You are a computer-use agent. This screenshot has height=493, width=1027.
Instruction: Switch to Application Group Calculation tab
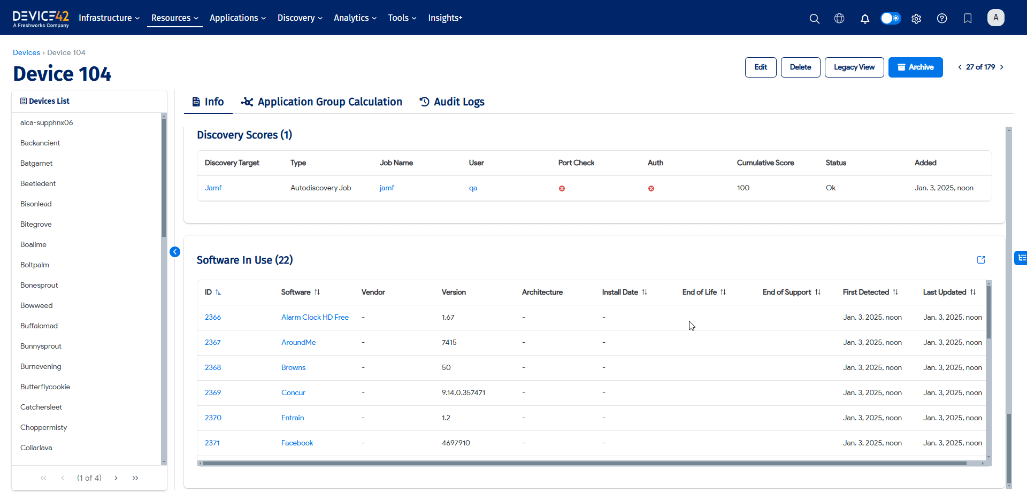[321, 102]
